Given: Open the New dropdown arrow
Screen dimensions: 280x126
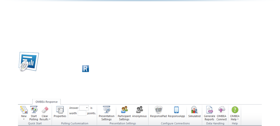Looking at the screenshot, I should 24,119.
